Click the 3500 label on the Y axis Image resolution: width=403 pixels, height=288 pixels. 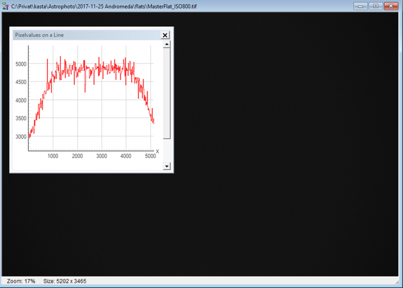tap(21, 118)
